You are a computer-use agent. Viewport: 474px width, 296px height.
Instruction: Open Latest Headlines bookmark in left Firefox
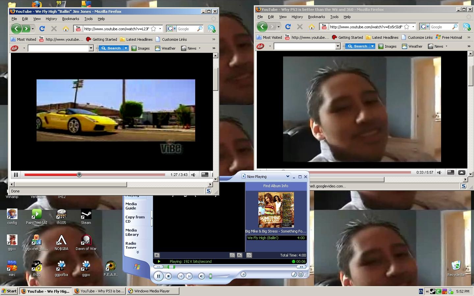click(136, 39)
